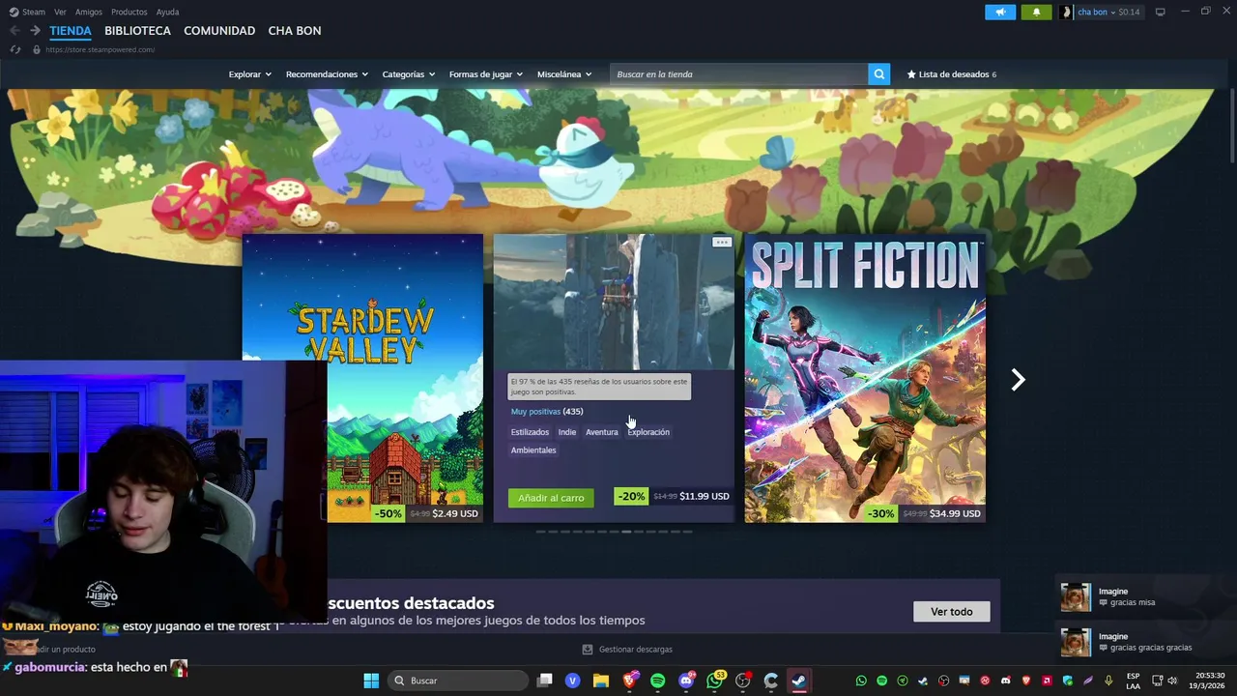This screenshot has width=1237, height=696.
Task: Open Brave browser from the taskbar
Action: coord(630,681)
